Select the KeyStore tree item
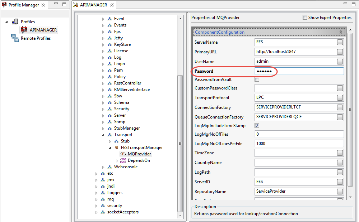This screenshot has height=222, width=359. point(122,44)
